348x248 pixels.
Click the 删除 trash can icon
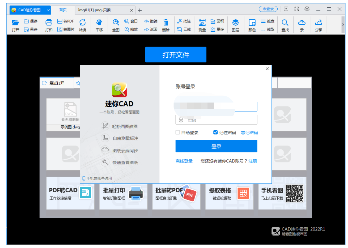pos(166,22)
